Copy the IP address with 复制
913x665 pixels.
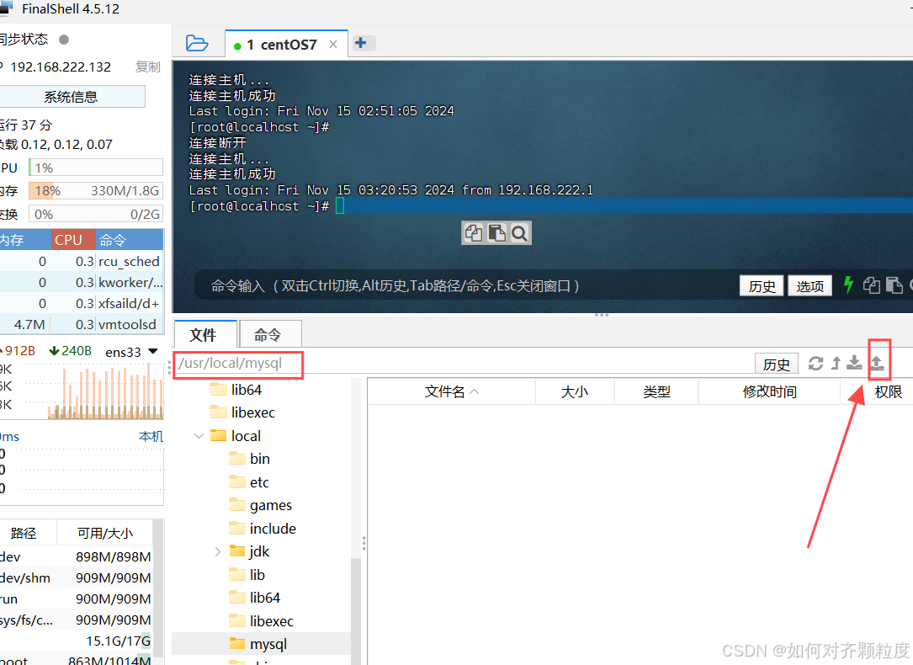147,67
